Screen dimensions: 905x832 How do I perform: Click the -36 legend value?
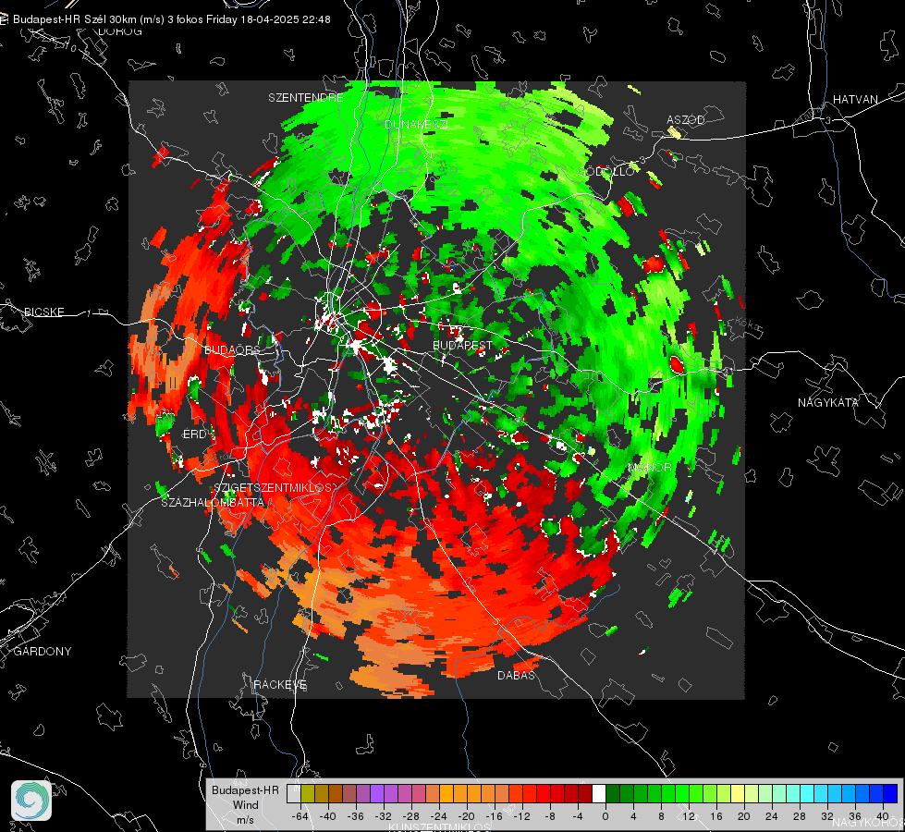356,816
